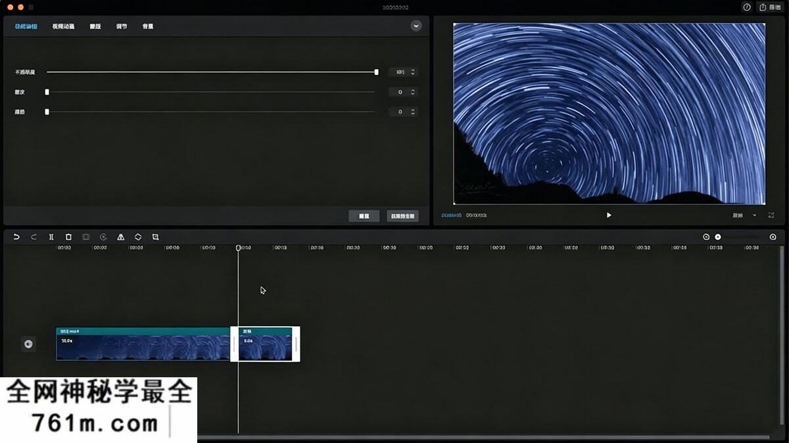789x443 pixels.
Task: Split the clip at the playhead
Action: 51,237
